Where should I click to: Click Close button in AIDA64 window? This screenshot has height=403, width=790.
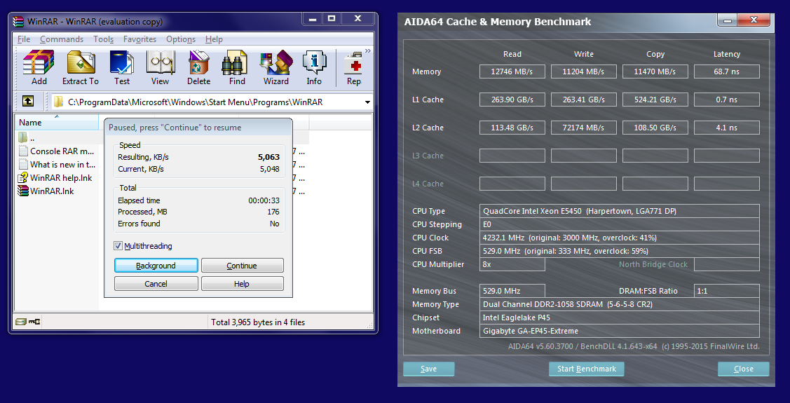[x=744, y=369]
